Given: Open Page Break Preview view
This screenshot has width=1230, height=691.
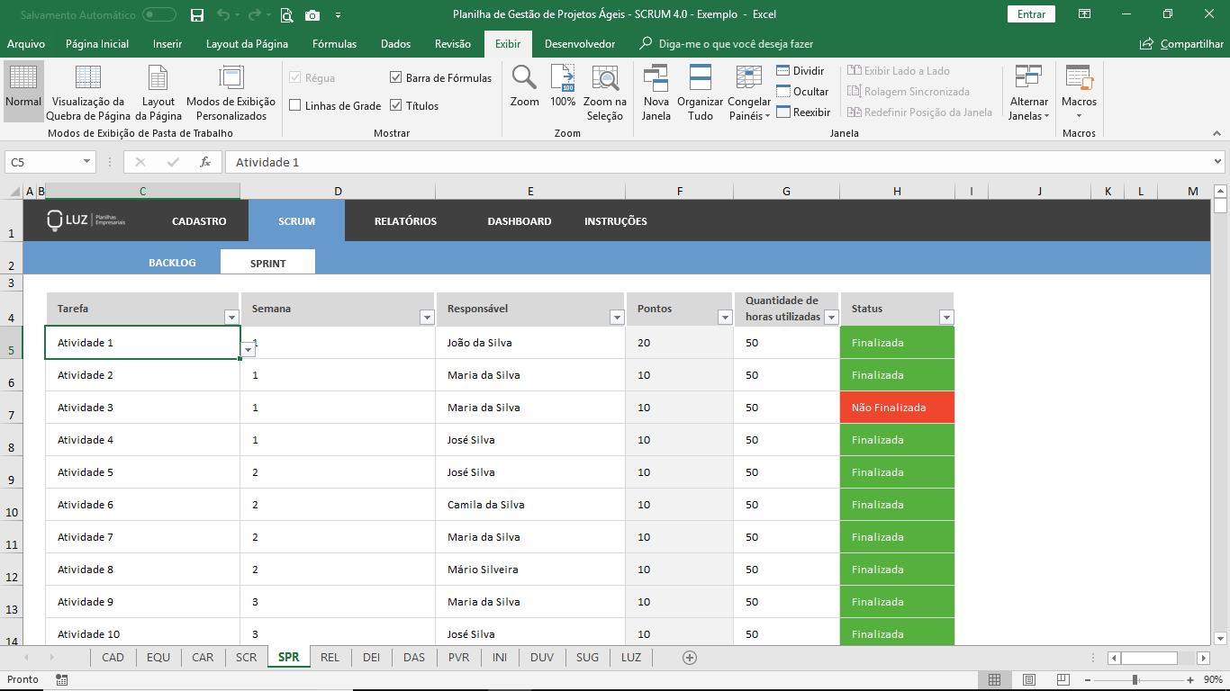Looking at the screenshot, I should pyautogui.click(x=88, y=79).
